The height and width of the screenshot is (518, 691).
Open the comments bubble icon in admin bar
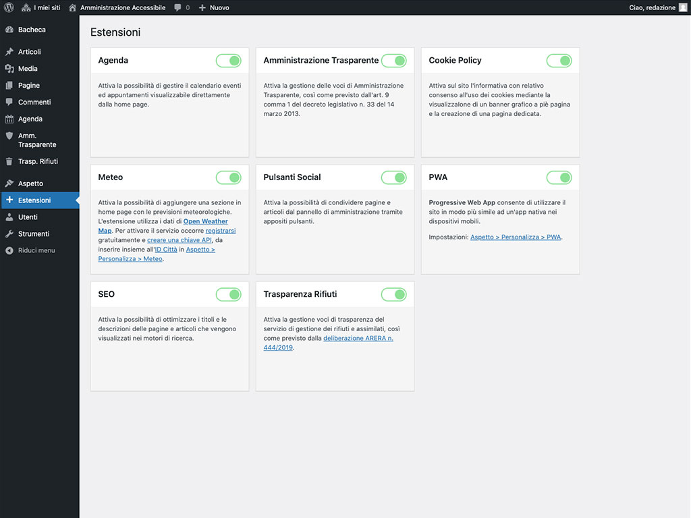point(177,7)
